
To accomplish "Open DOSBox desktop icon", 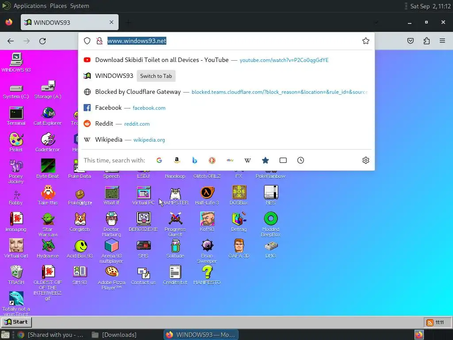I will pyautogui.click(x=238, y=196).
